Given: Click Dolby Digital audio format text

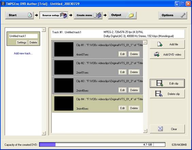Looking at the screenshot, I should click(x=139, y=36).
